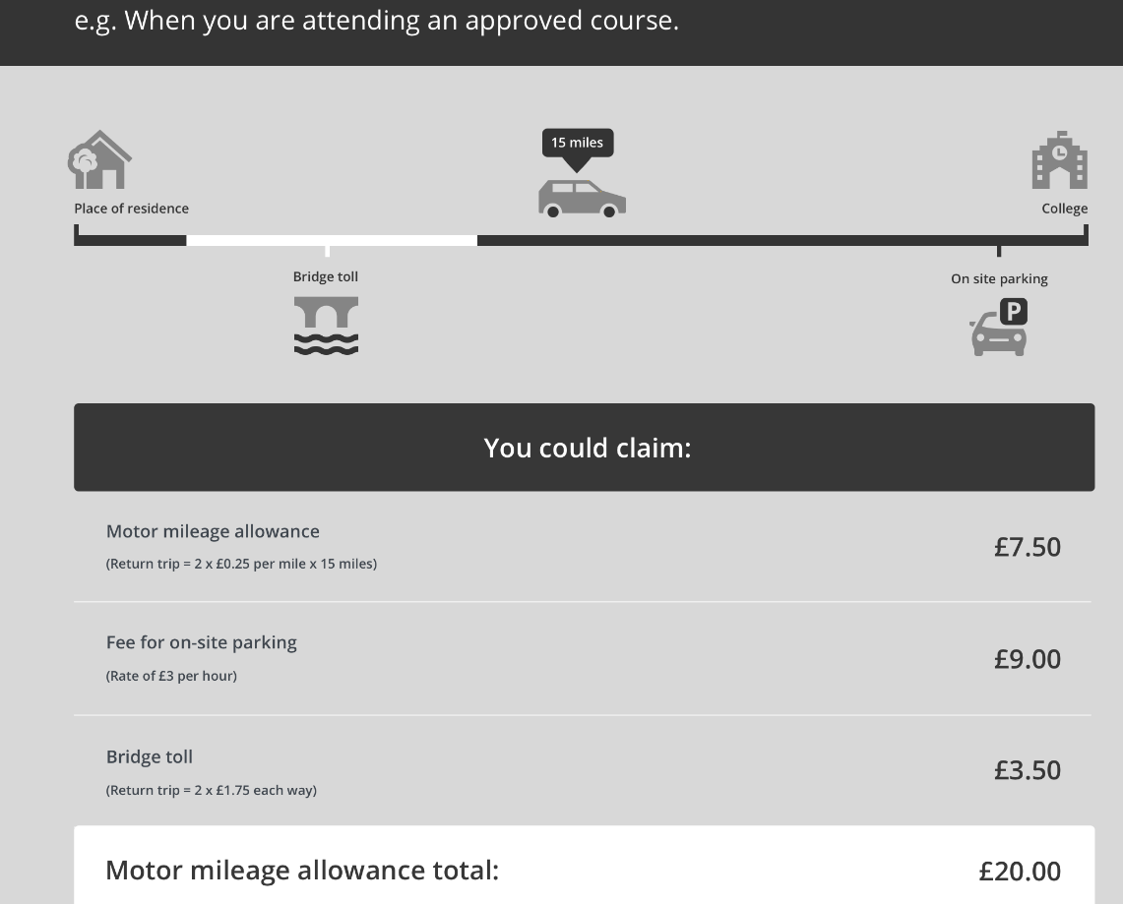Screen dimensions: 1123x904
Task: Click the £20.00 total amount
Action: [1019, 872]
